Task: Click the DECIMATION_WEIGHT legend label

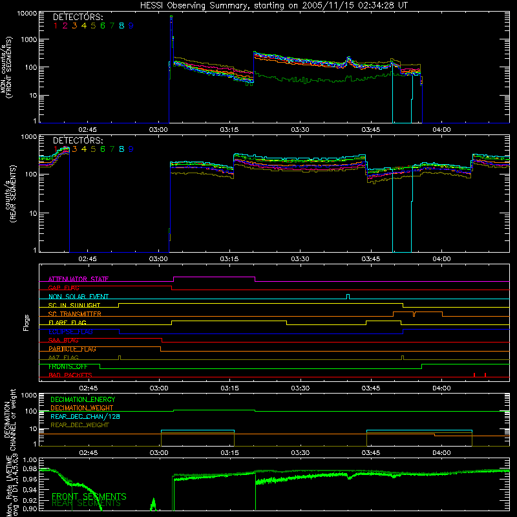Action: pyautogui.click(x=82, y=408)
